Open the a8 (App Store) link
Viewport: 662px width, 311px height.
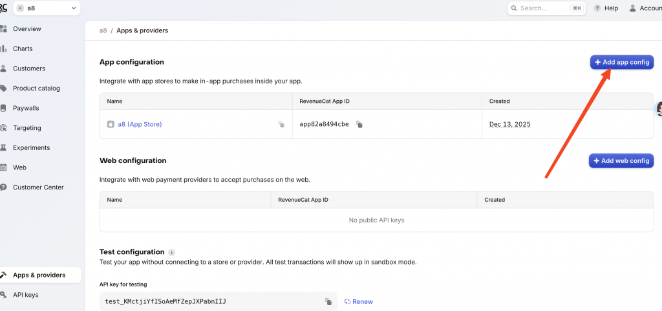pos(140,124)
